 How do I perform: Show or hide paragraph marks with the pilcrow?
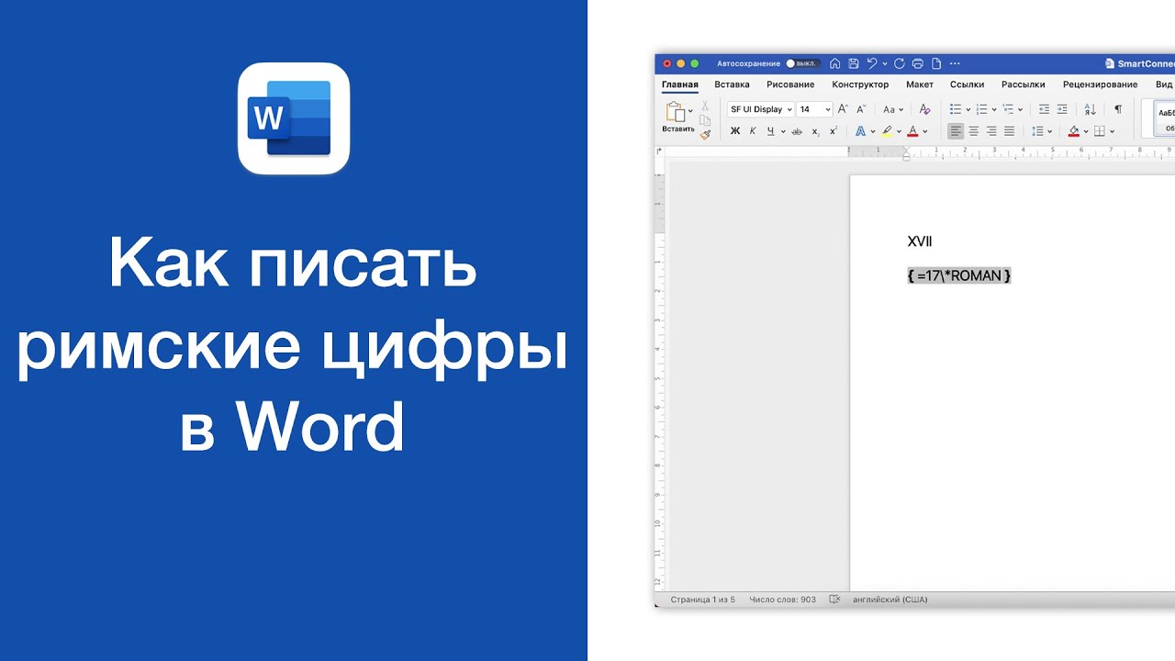(1118, 109)
